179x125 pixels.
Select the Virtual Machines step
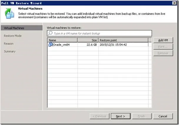[x=21, y=28]
